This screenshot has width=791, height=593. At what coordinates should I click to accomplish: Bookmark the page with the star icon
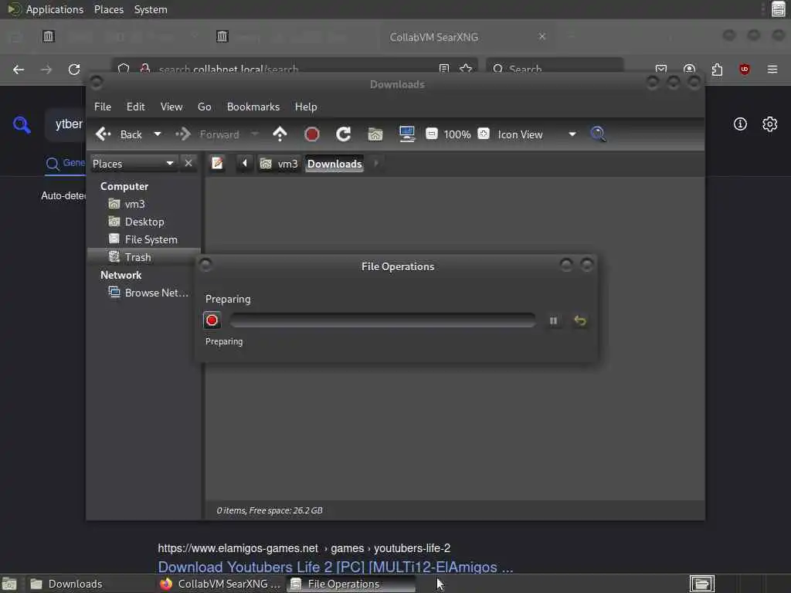point(466,69)
